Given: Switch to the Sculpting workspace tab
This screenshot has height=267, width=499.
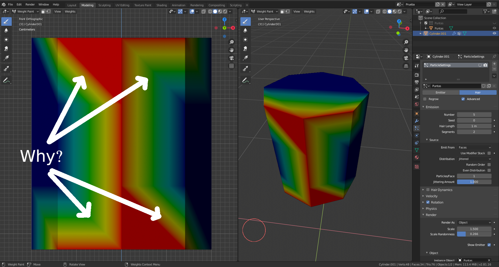Looking at the screenshot, I should pyautogui.click(x=104, y=5).
